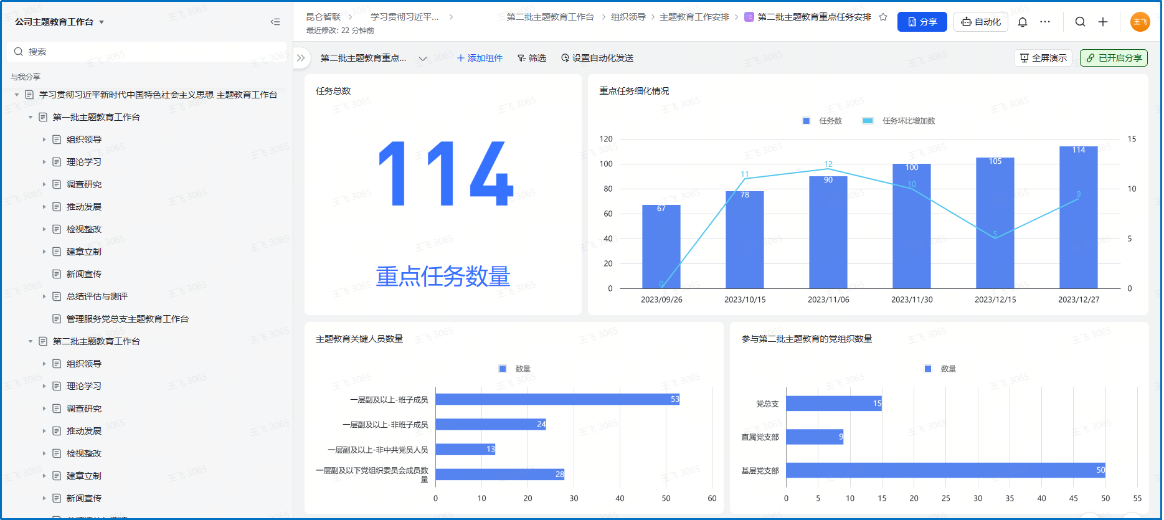Open second-batch 推动发展 page
The width and height of the screenshot is (1164, 520).
[x=84, y=431]
